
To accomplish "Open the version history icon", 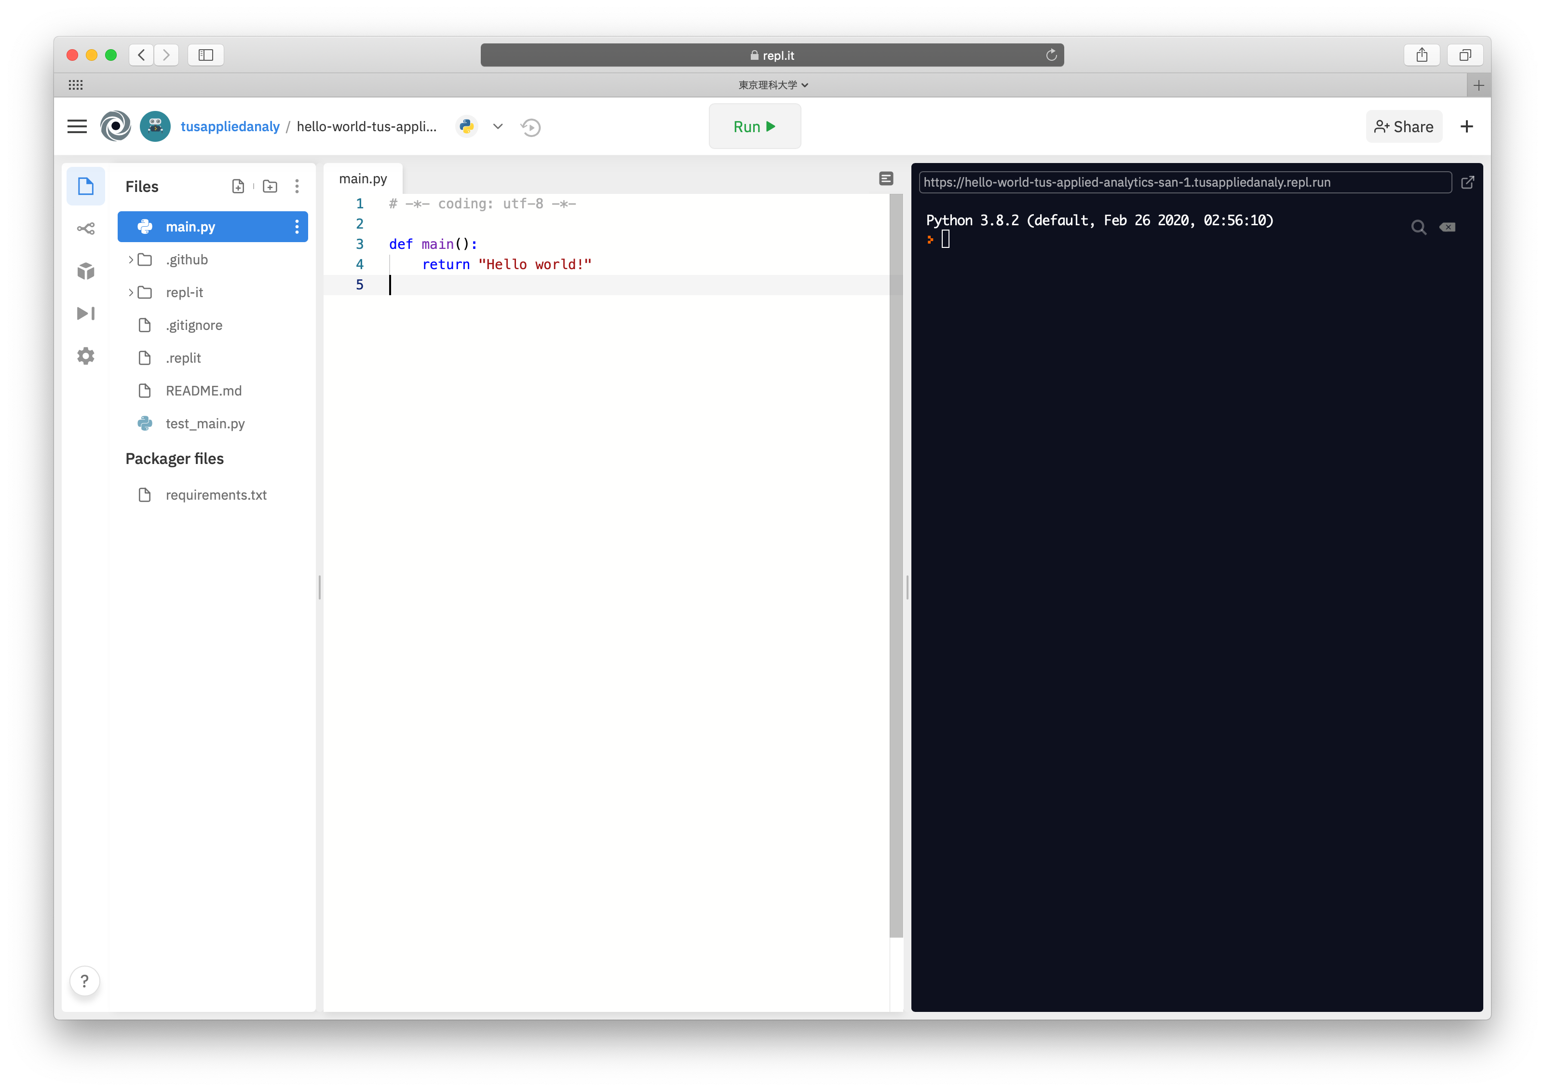I will (531, 126).
